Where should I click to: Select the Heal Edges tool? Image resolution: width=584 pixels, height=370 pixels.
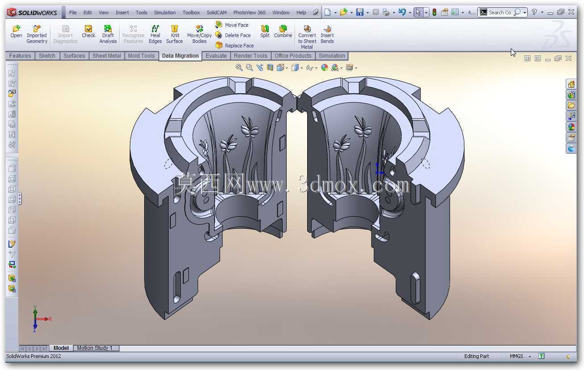tap(155, 34)
